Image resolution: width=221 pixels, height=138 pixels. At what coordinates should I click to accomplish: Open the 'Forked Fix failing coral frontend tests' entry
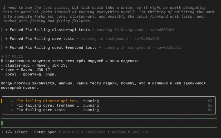click(53, 48)
